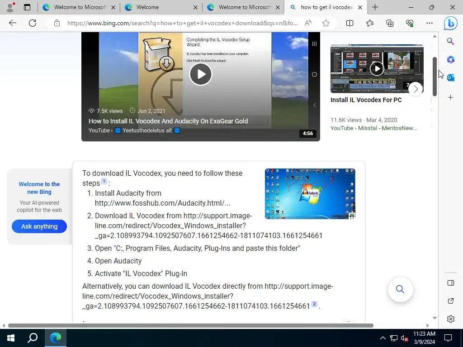Image resolution: width=463 pixels, height=347 pixels.
Task: Open Windows Start menu
Action: tap(11, 338)
